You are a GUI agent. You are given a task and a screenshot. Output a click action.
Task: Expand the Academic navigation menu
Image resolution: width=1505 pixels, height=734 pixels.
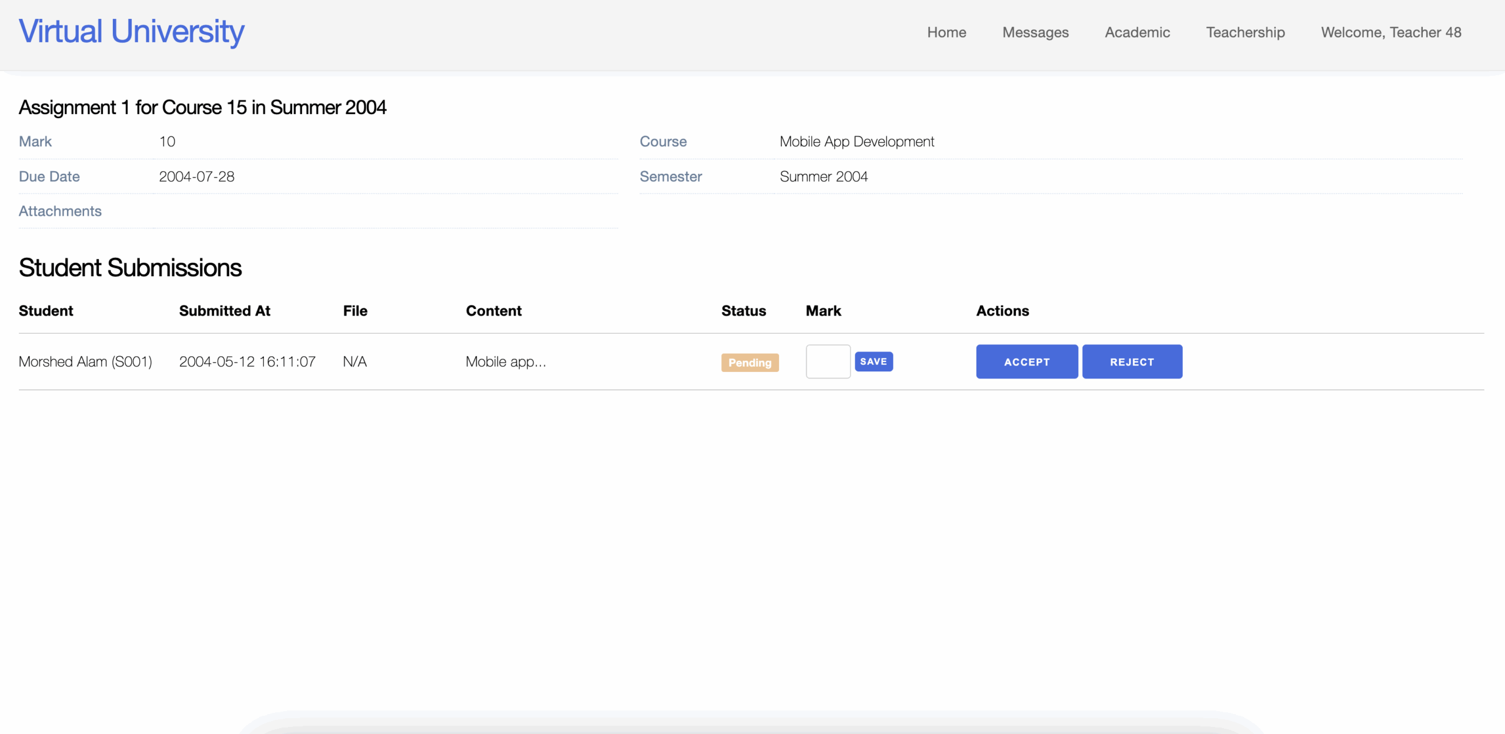coord(1137,32)
